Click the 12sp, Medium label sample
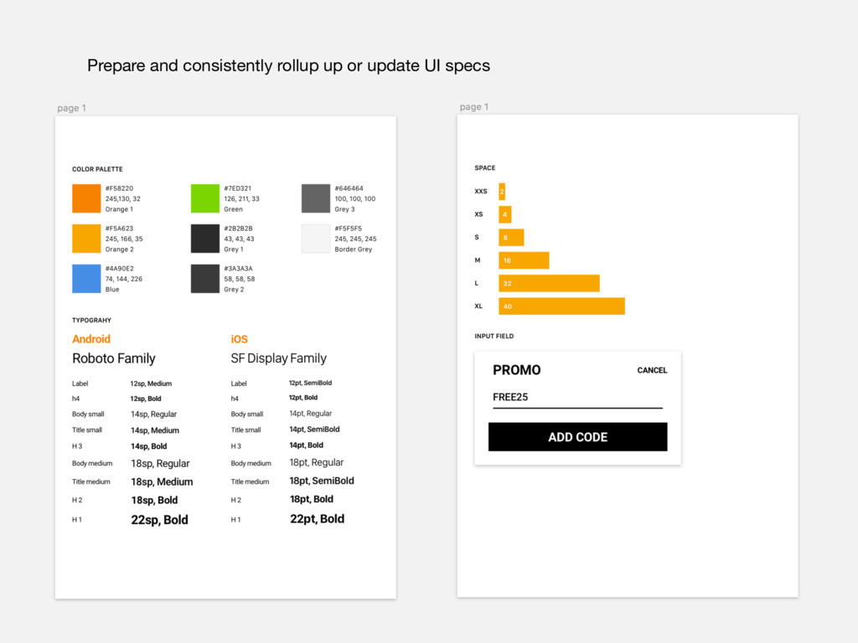The image size is (858, 643). tap(151, 383)
